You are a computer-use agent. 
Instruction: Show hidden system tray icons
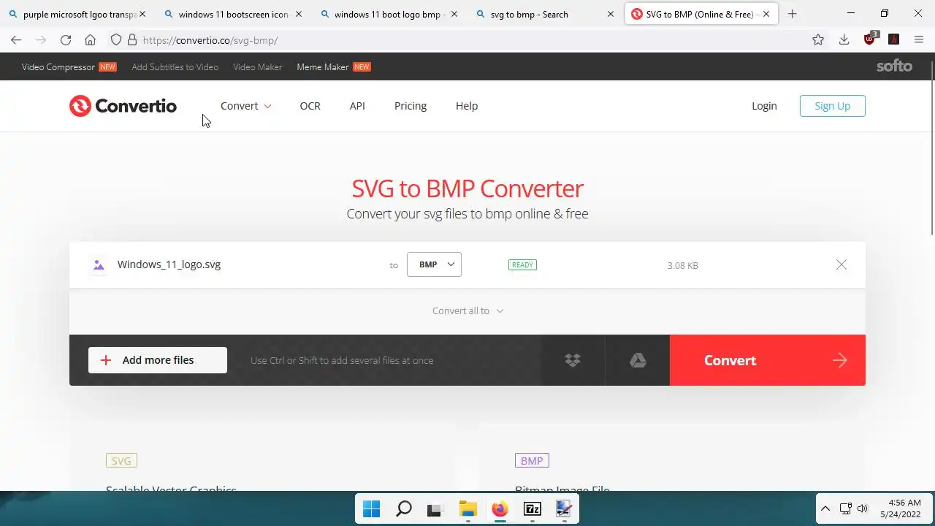tap(825, 508)
